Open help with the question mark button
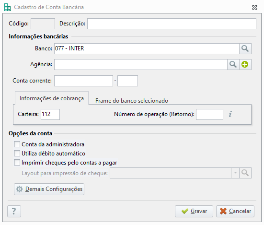The height and width of the screenshot is (225, 264). click(x=14, y=211)
